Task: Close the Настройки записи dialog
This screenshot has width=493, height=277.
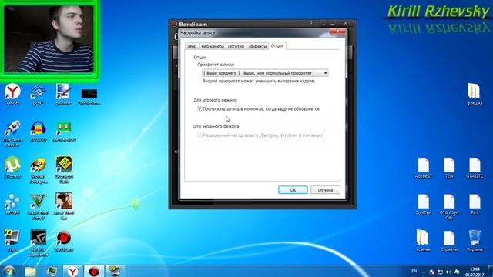Action: 337,32
